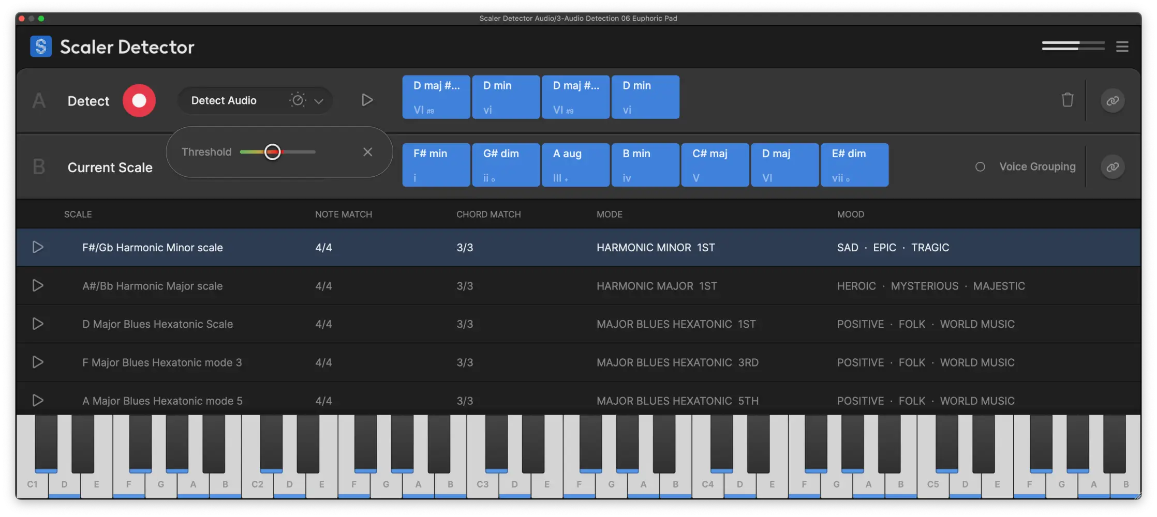The height and width of the screenshot is (517, 1157).
Task: Trigger the F# min chord tile
Action: 436,164
